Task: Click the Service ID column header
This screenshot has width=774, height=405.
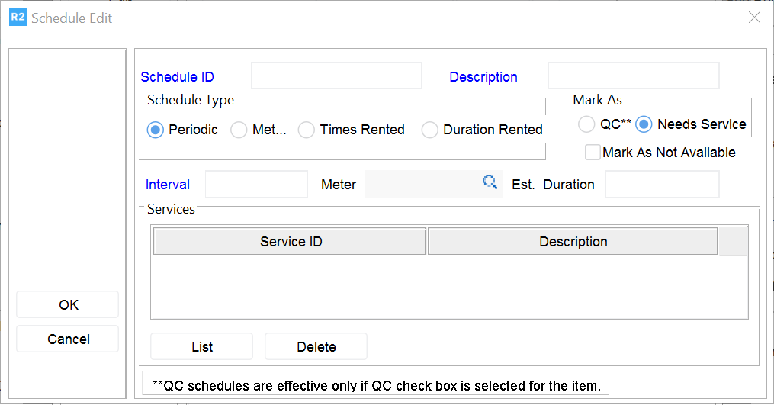Action: point(291,242)
